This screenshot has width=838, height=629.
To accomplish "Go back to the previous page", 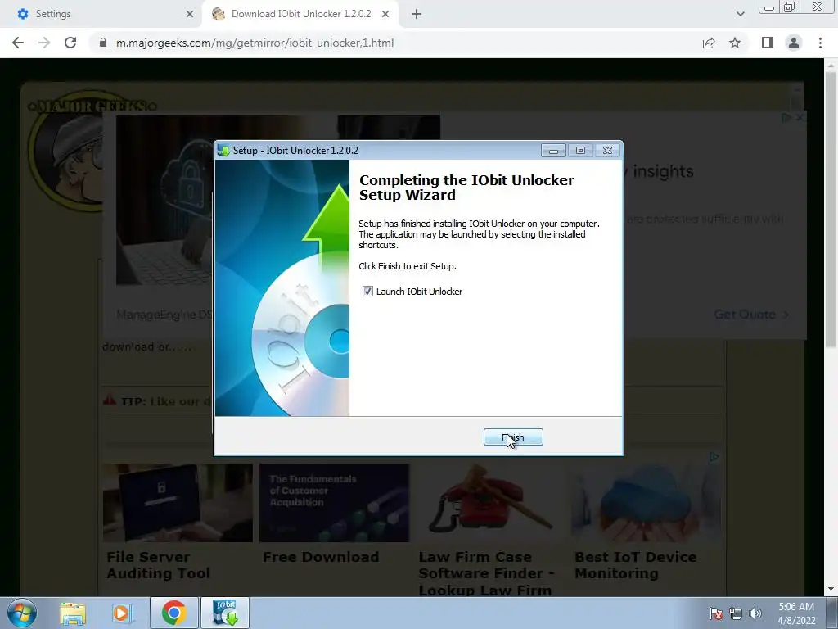I will [x=18, y=43].
